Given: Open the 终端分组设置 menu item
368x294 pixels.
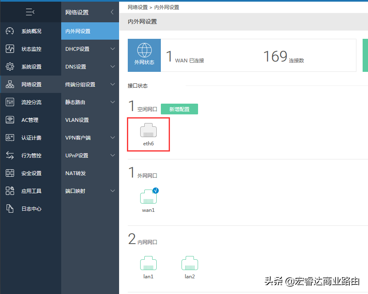Looking at the screenshot, I should coord(90,84).
